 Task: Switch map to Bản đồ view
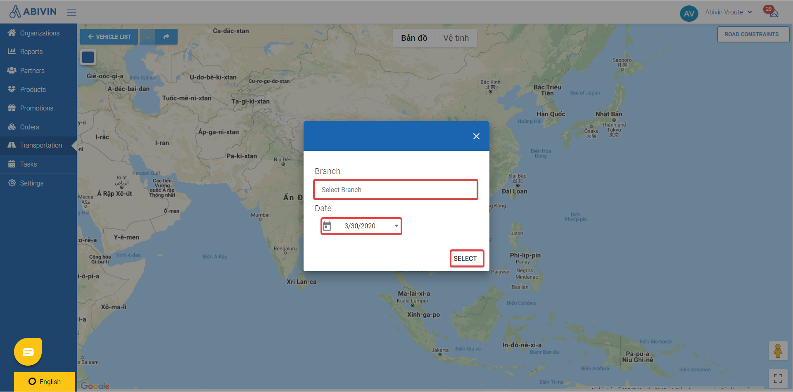click(414, 38)
